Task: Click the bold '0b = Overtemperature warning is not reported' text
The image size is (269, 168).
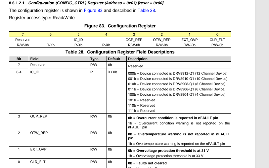Action: tap(179, 136)
